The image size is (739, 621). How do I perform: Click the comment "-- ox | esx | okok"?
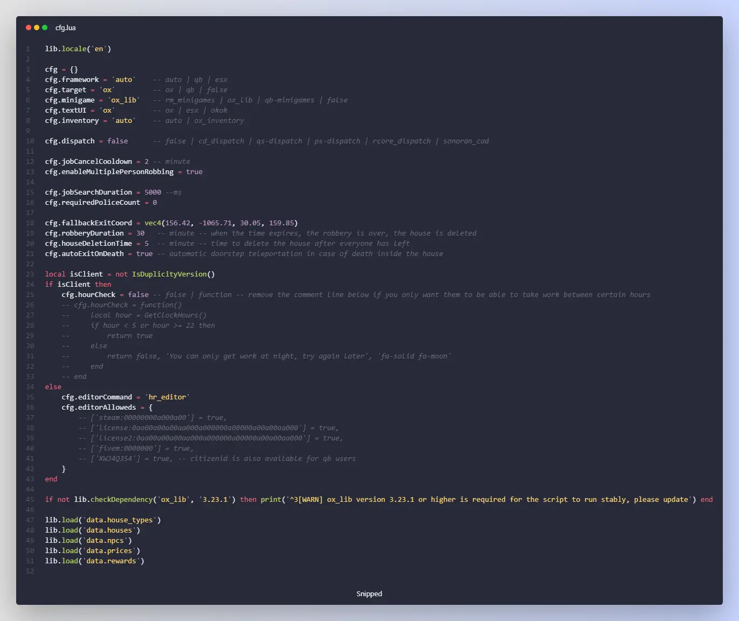coord(190,110)
